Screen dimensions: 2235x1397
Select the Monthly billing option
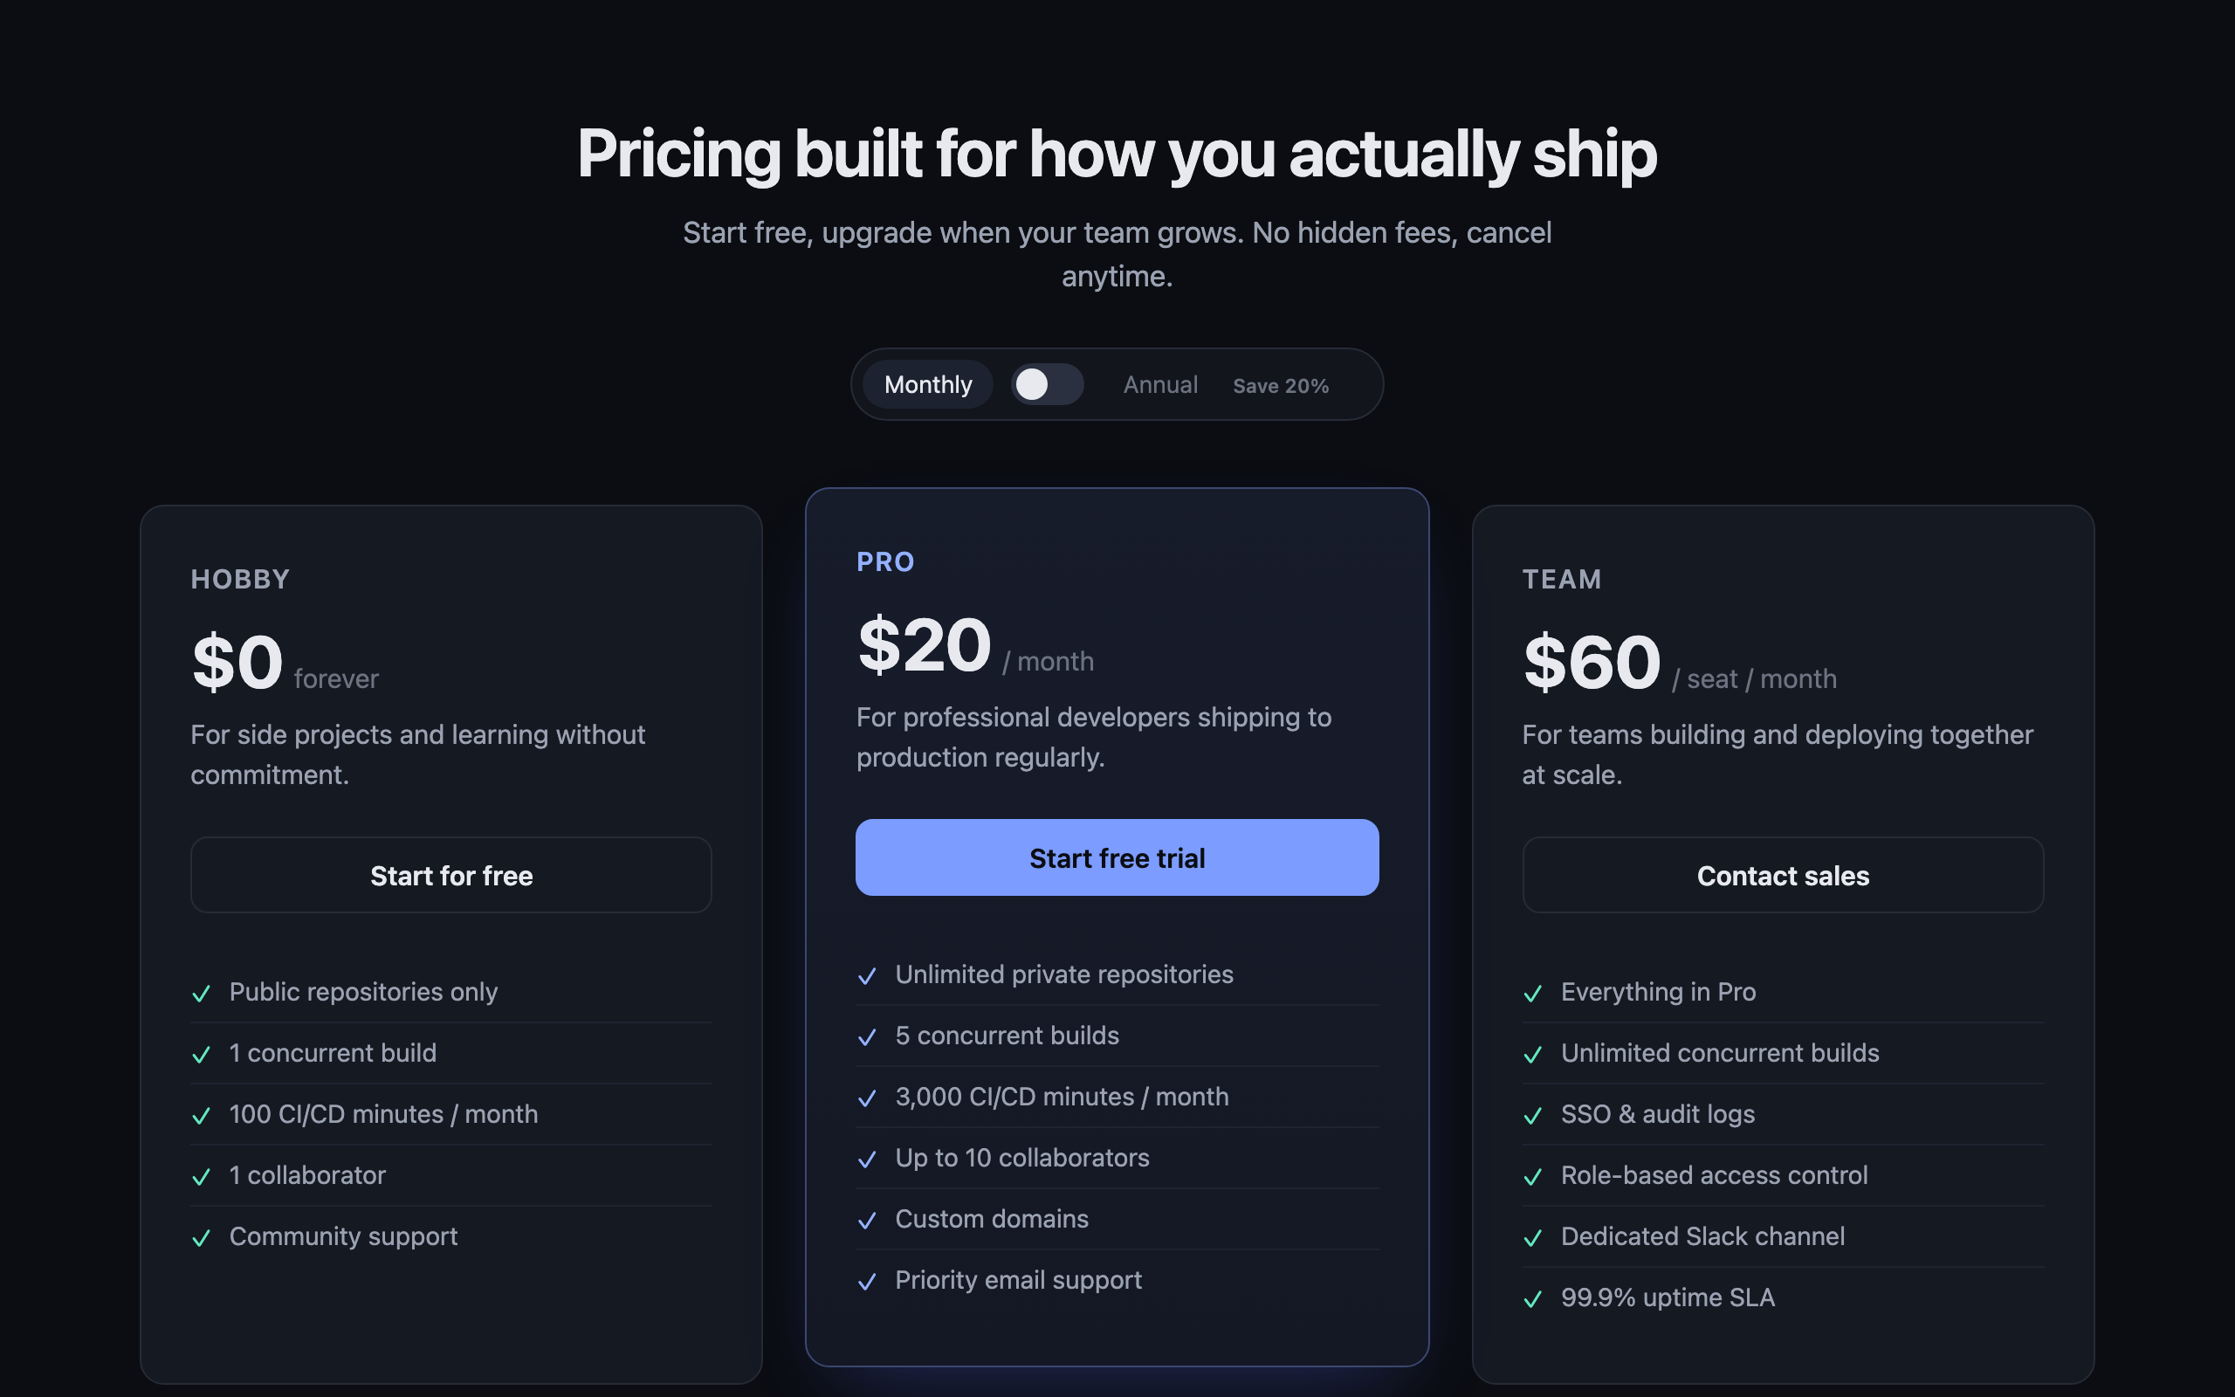(927, 384)
